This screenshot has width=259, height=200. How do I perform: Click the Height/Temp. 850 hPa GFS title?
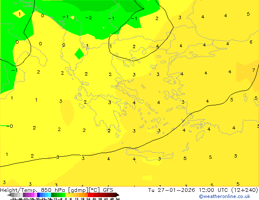tap(56, 190)
